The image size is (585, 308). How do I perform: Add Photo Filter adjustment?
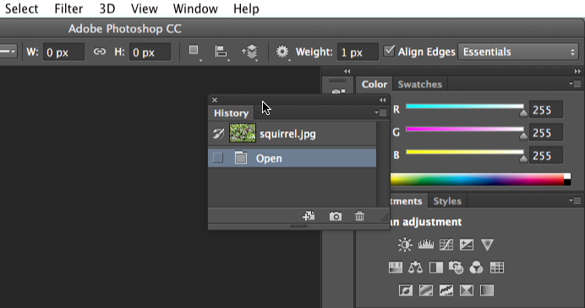pyautogui.click(x=456, y=267)
